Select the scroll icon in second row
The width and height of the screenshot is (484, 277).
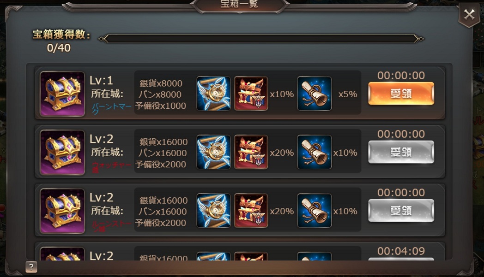[x=314, y=152]
